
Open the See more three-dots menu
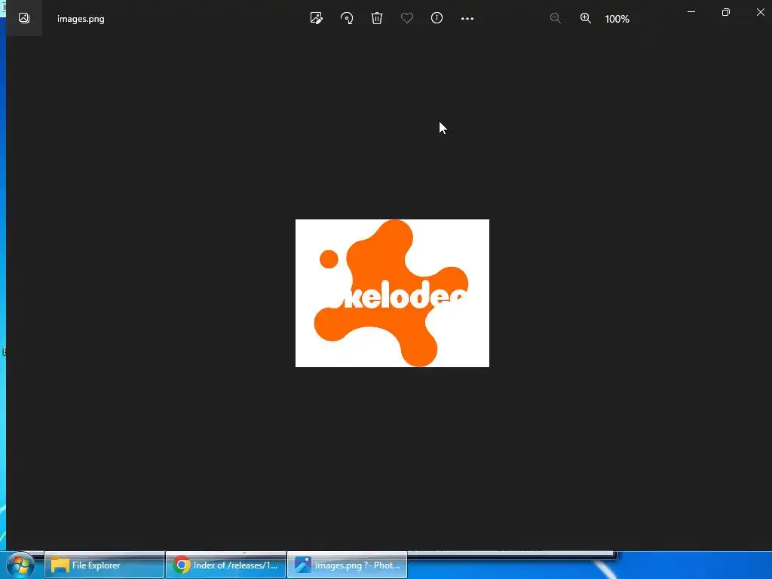tap(467, 19)
